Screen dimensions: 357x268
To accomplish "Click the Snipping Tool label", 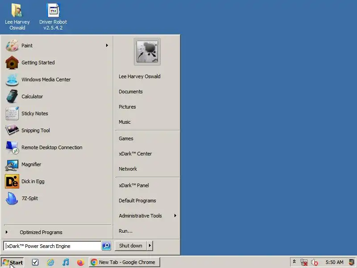I will click(36, 130).
